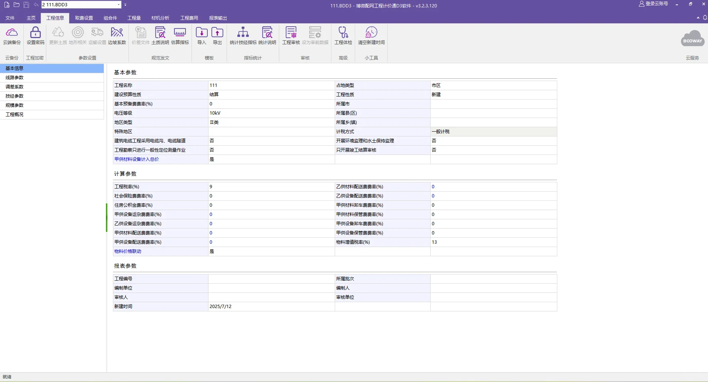Open the file name dropdown arrow in title bar
708x382 pixels.
(118, 5)
